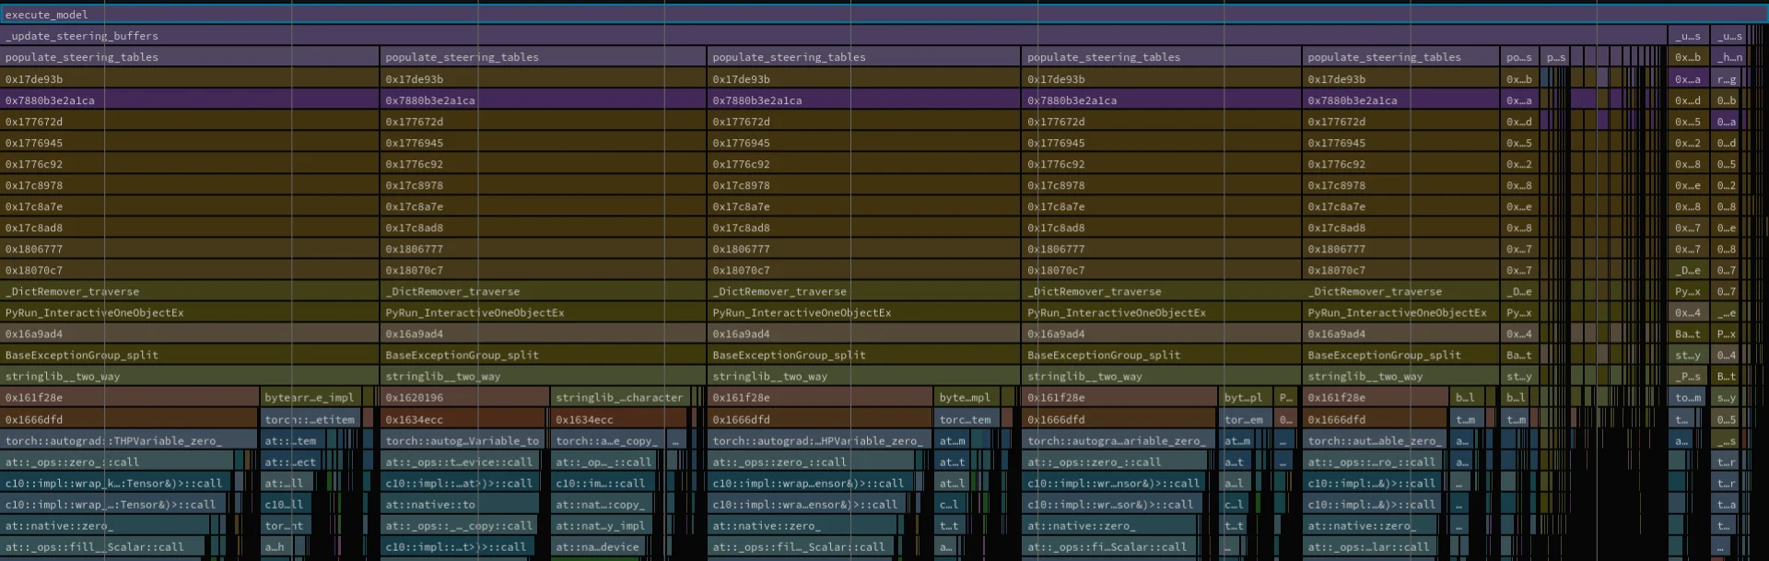Select the leftmost populate_steering_tables frame
Screen dimensions: 1769x561
click(x=189, y=57)
